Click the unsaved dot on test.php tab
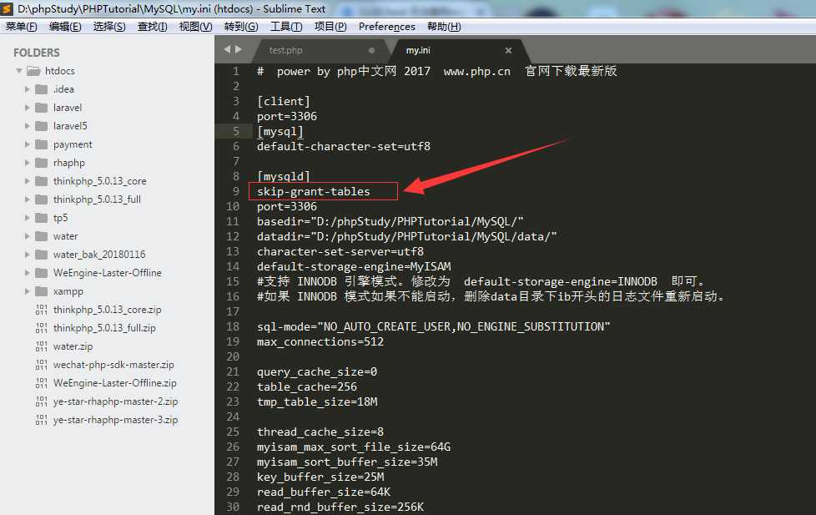 pyautogui.click(x=371, y=51)
